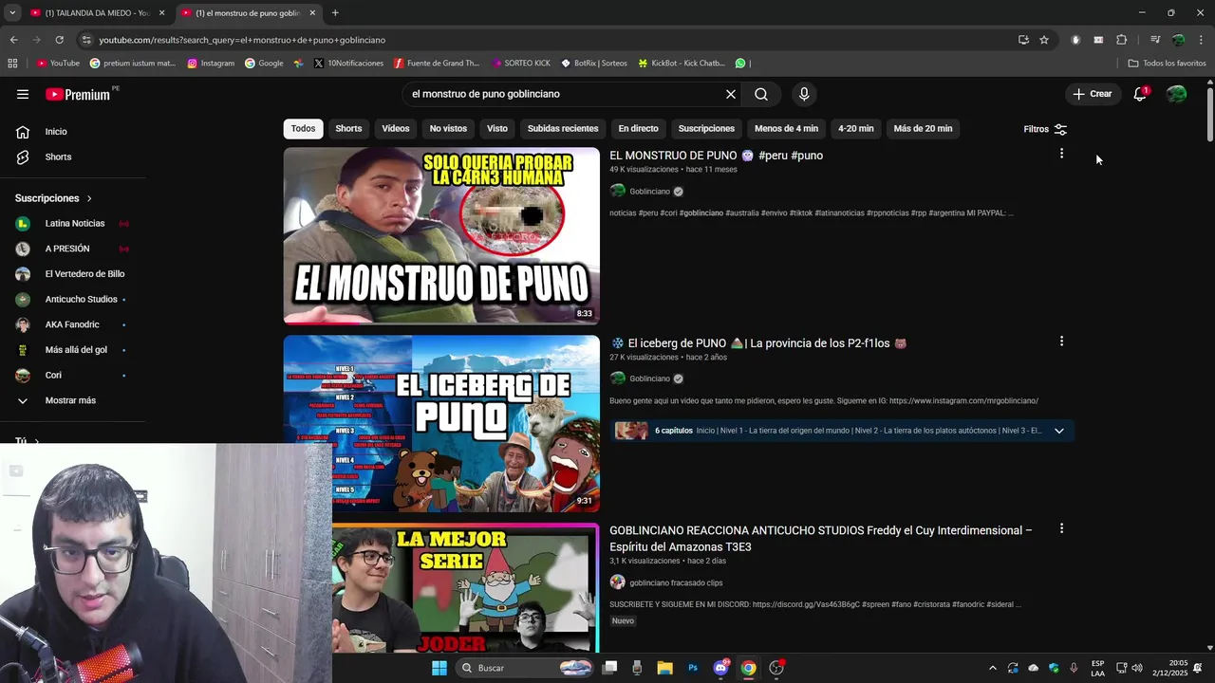Start voice search with the microphone
Image resolution: width=1215 pixels, height=683 pixels.
804,94
